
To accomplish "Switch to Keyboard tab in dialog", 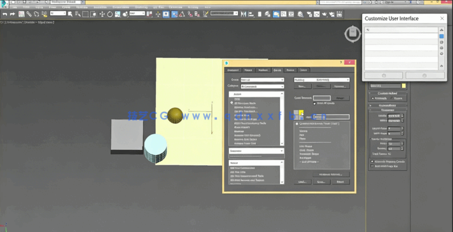I will (x=233, y=70).
